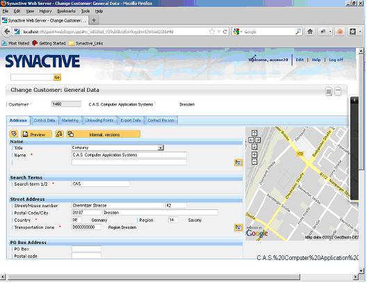
Task: Click the Street name input field
Action: point(117,206)
